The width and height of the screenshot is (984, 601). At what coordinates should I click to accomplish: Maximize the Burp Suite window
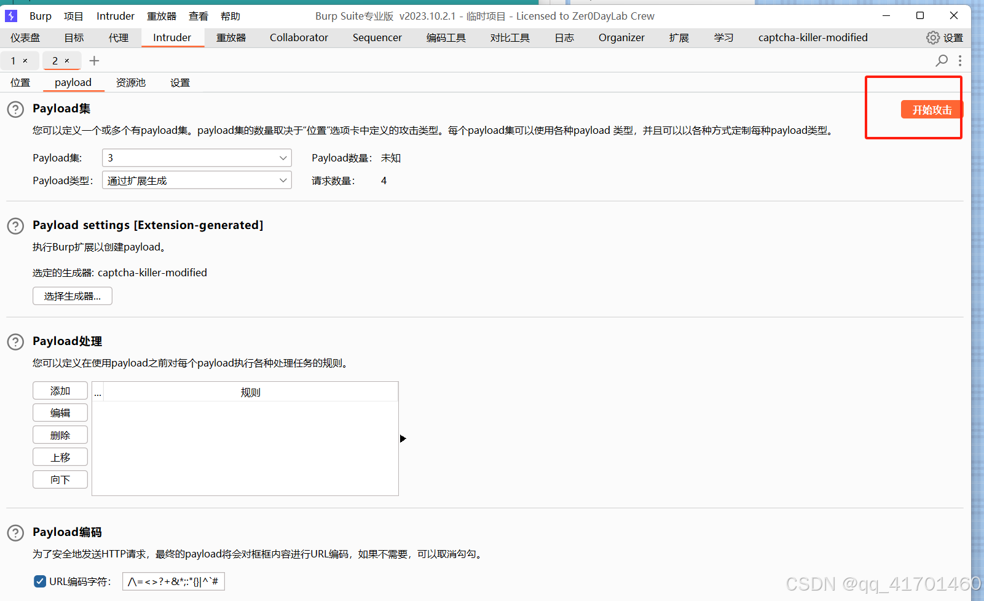pos(920,15)
